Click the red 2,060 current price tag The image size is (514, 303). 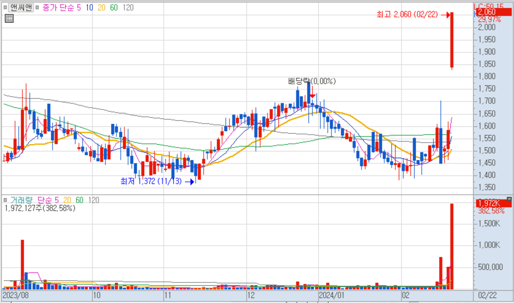(x=494, y=12)
